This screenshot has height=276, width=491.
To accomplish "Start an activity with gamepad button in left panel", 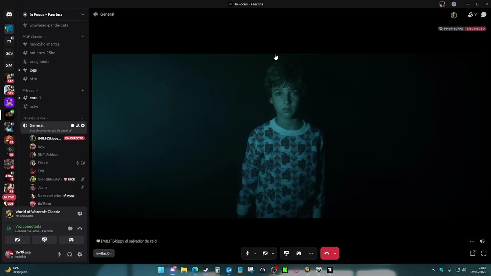I will (x=71, y=240).
